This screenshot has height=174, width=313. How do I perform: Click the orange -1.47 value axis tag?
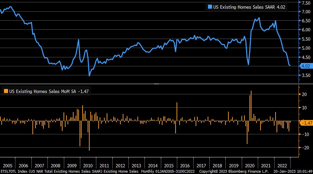coord(306,123)
